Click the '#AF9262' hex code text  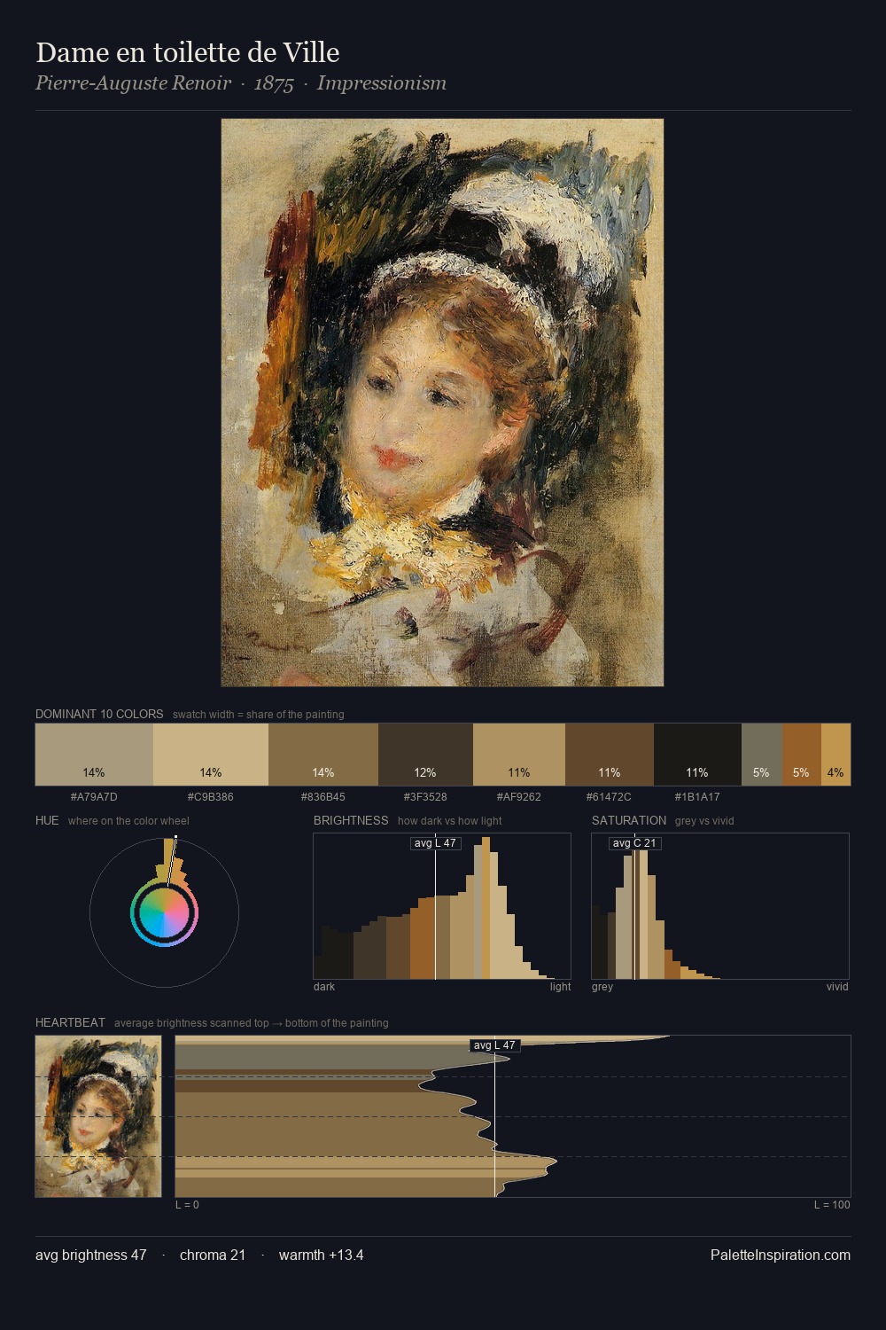click(x=519, y=796)
